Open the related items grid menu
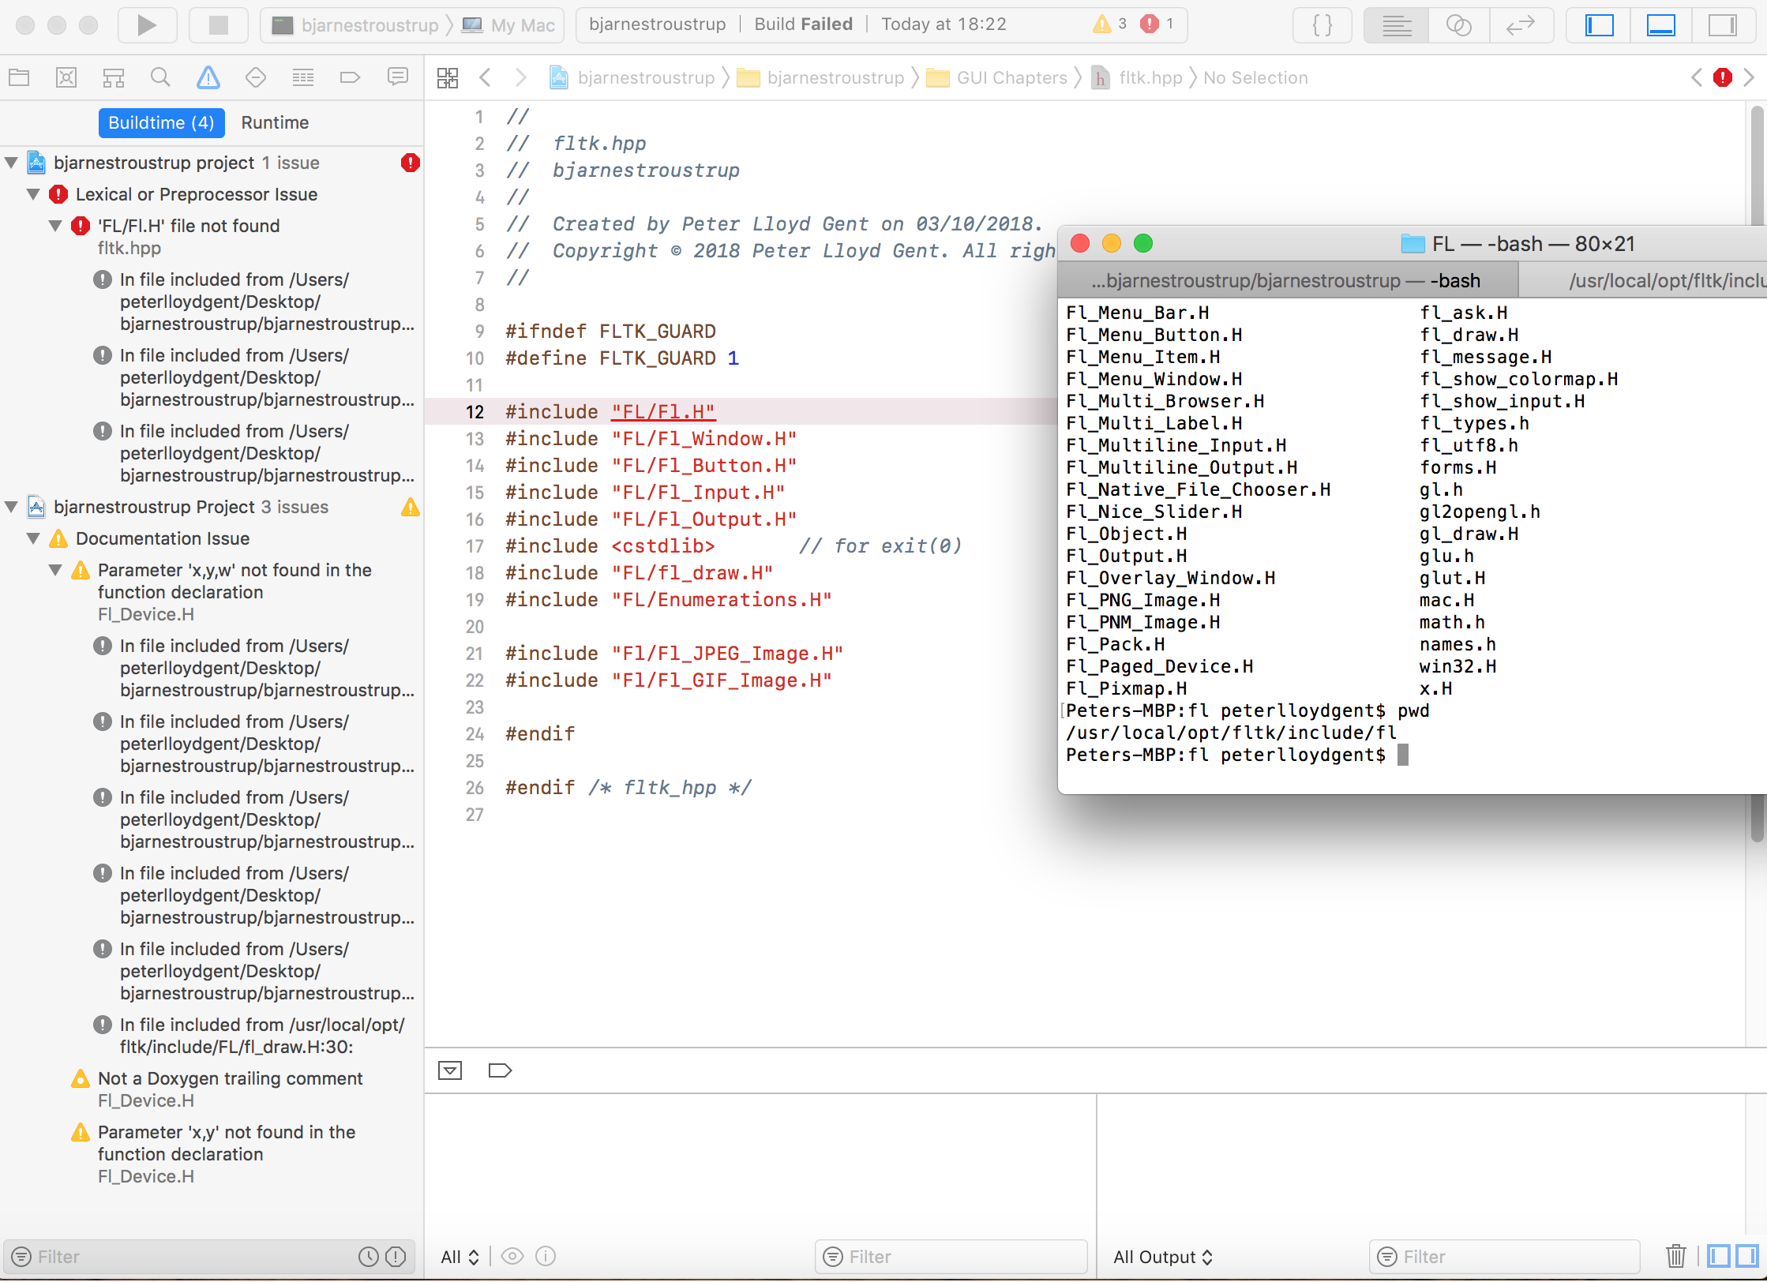 (x=448, y=77)
